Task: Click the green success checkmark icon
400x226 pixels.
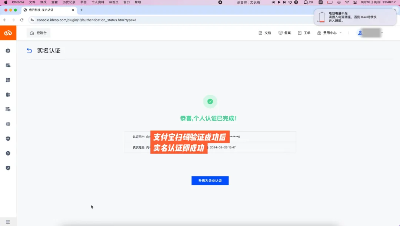Action: (x=210, y=101)
